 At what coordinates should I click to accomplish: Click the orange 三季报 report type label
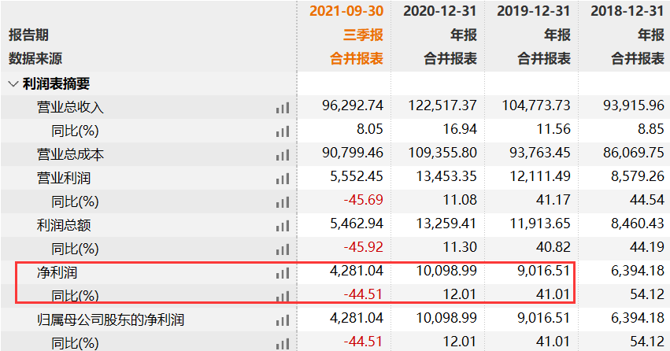363,35
